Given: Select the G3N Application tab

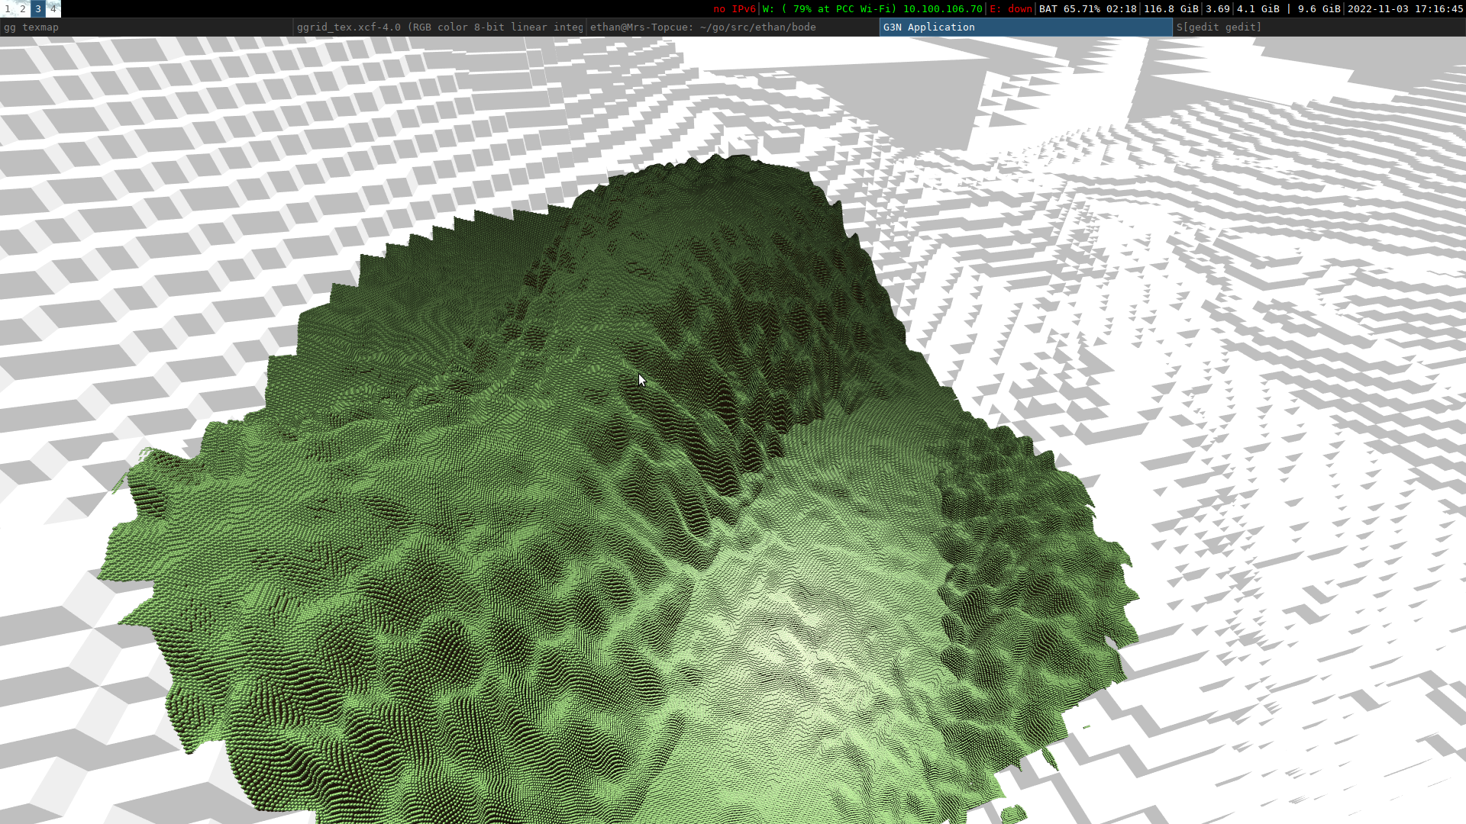Looking at the screenshot, I should click(1025, 27).
